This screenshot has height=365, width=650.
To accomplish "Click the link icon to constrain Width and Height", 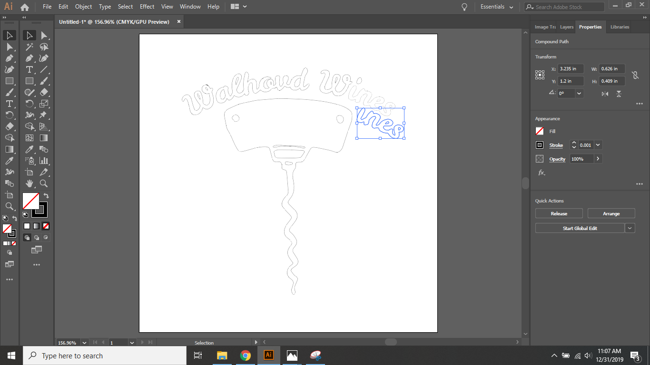I will point(636,75).
